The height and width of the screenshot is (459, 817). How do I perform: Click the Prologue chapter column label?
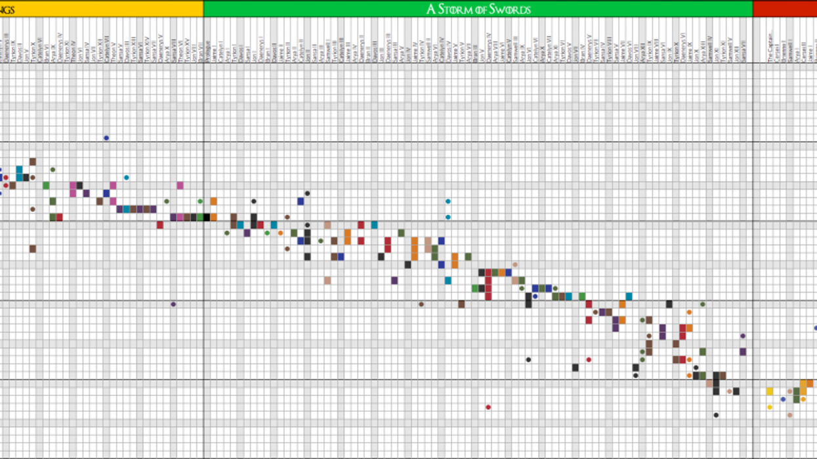[x=207, y=54]
